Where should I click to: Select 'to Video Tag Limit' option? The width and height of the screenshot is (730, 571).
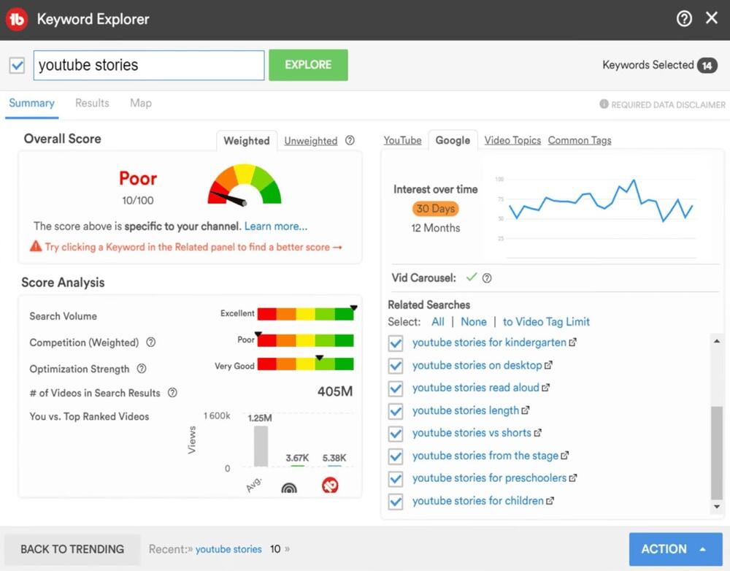546,322
